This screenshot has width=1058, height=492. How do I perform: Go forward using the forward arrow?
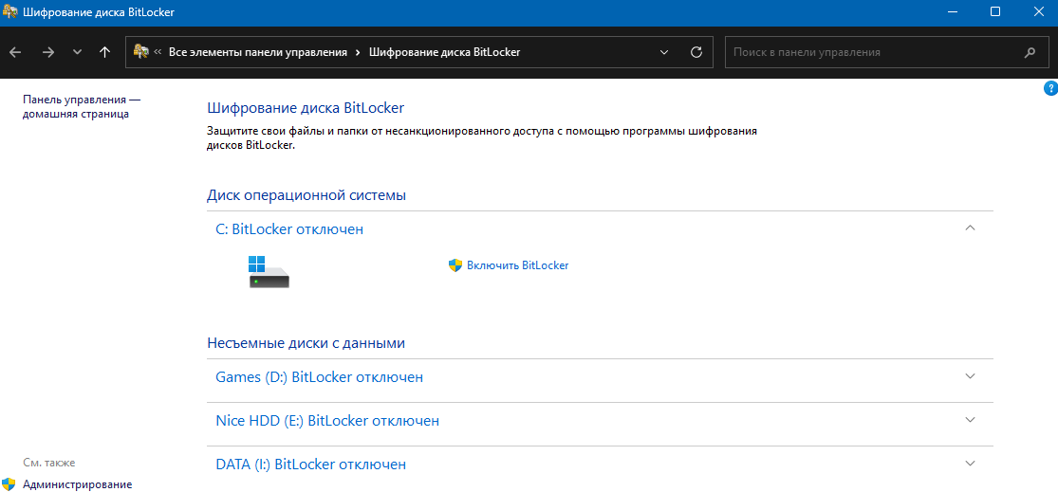(x=47, y=52)
